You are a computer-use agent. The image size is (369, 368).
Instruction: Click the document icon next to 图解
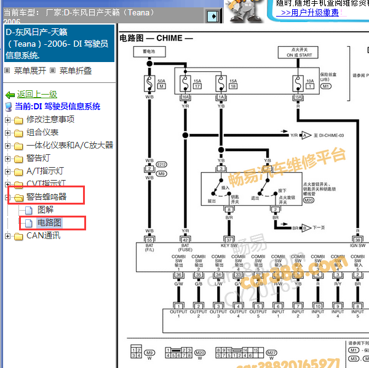click(29, 210)
